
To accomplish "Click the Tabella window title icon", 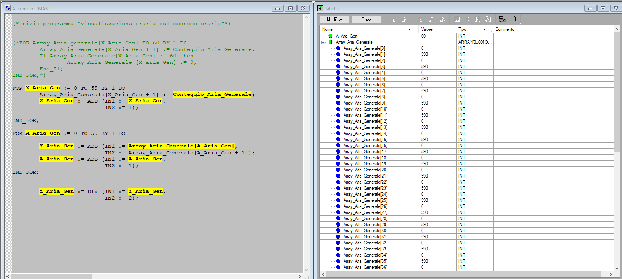I will pyautogui.click(x=320, y=8).
